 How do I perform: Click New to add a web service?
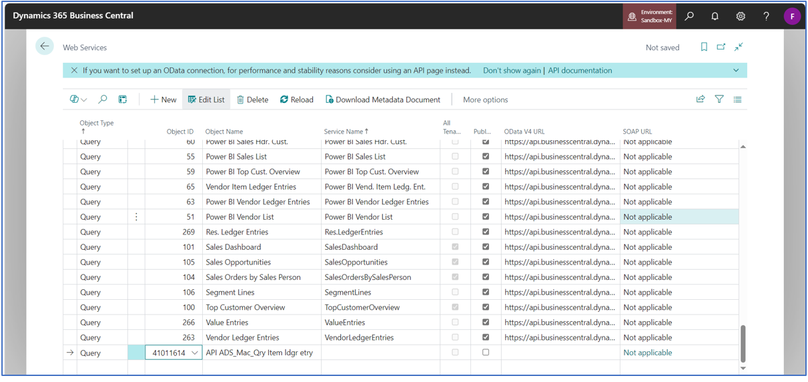[163, 100]
